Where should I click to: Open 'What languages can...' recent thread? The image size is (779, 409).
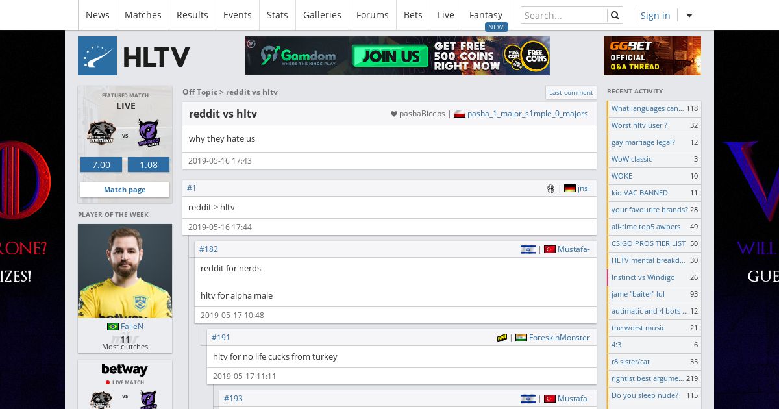(654, 108)
